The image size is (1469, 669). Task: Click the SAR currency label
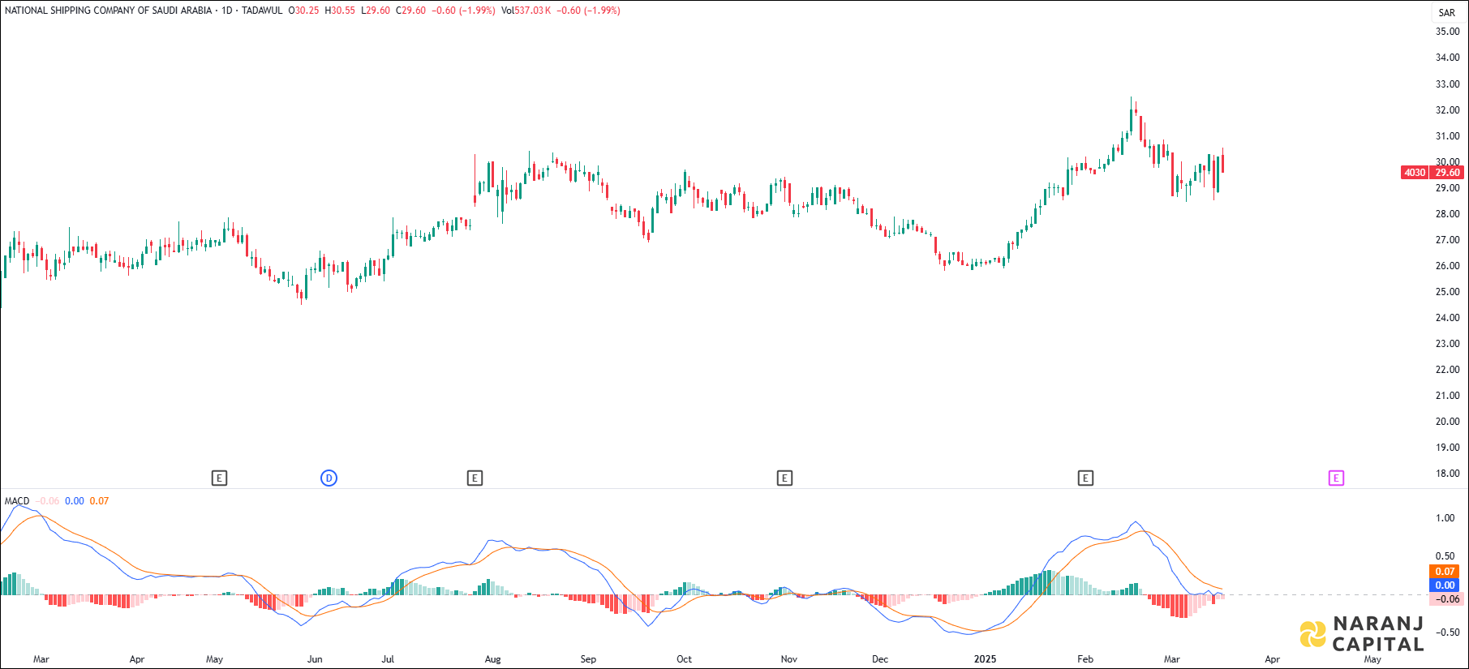point(1446,12)
